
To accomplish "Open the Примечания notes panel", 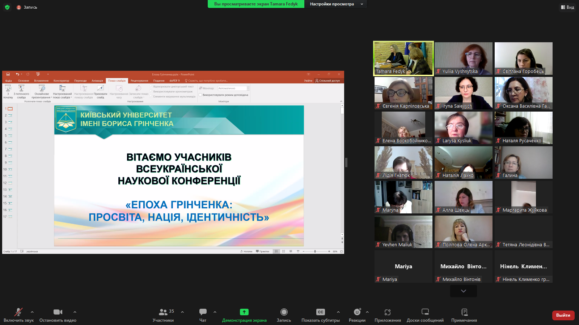I will (x=464, y=312).
